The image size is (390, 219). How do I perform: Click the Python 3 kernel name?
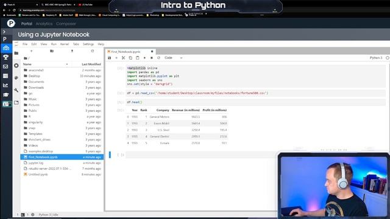click(376, 58)
